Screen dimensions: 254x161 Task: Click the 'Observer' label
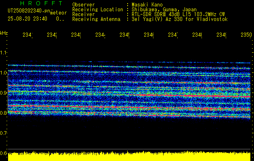[x=84, y=4]
